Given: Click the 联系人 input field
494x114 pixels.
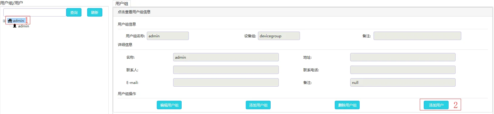Looking at the screenshot, I should point(226,70).
